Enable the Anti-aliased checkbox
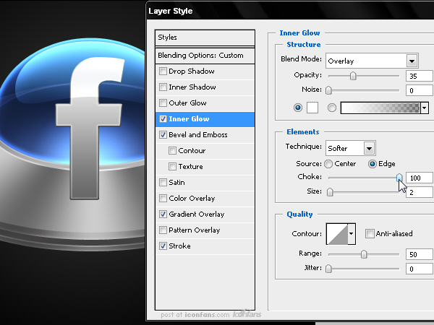The height and width of the screenshot is (325, 434). 370,233
